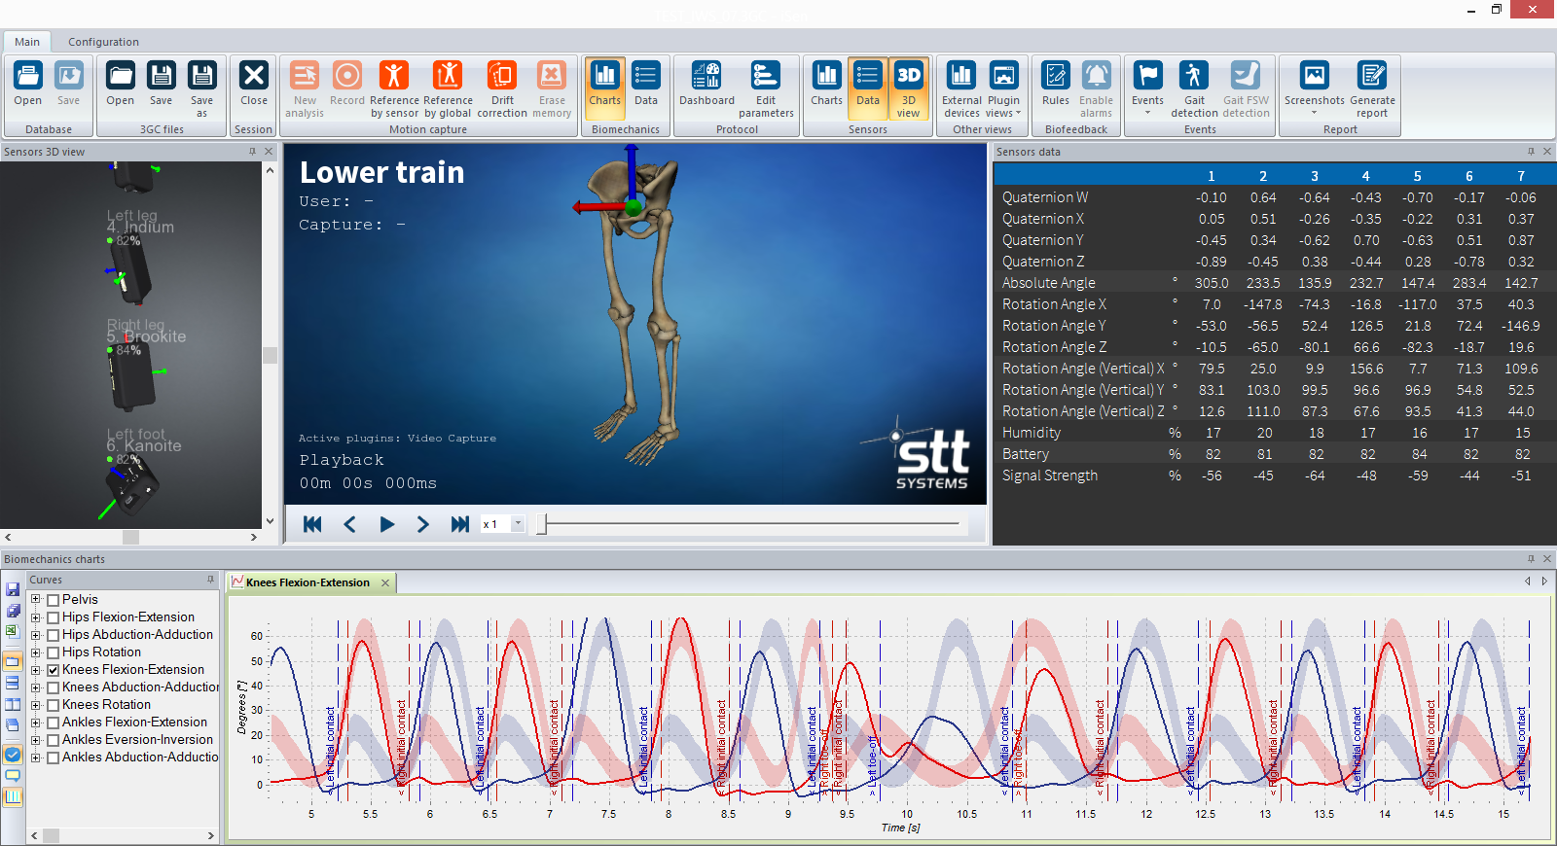The width and height of the screenshot is (1557, 846).
Task: Step to the next frame
Action: [x=423, y=524]
